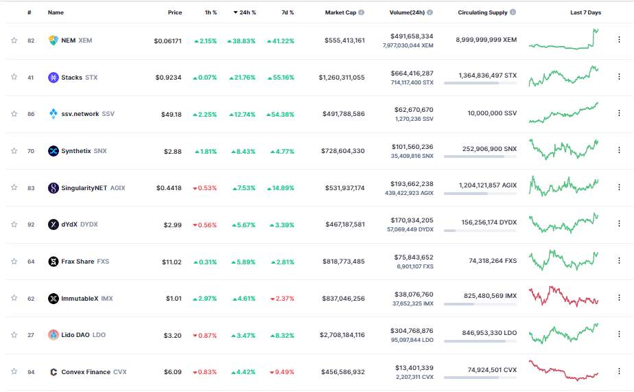Open more options for Frax Share
This screenshot has width=634, height=392.
[619, 260]
